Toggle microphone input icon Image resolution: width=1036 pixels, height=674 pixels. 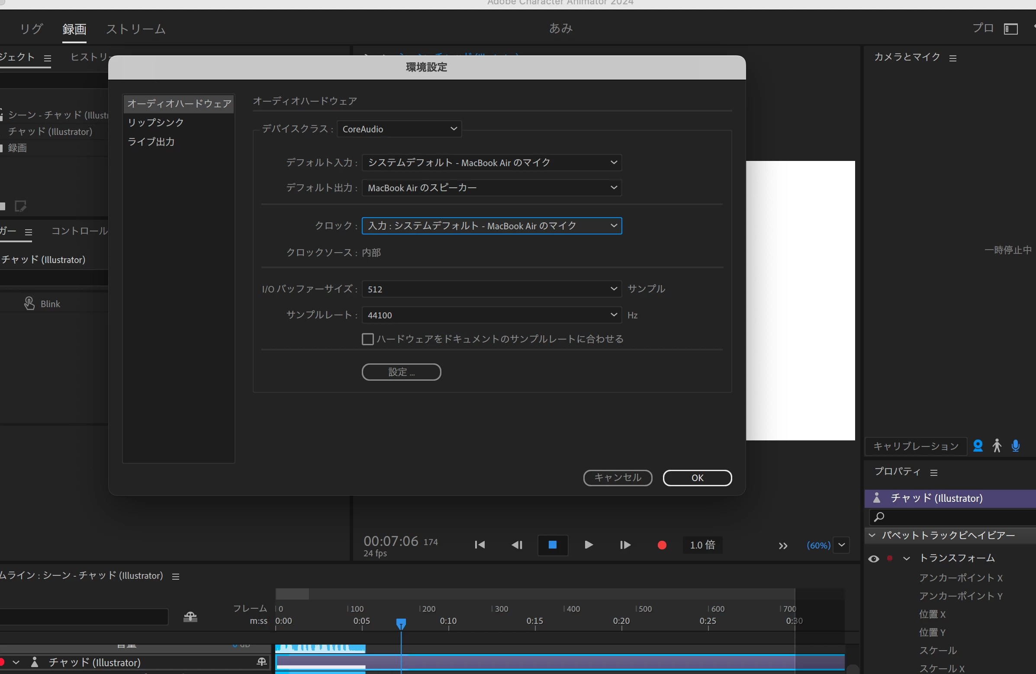pos(1016,446)
